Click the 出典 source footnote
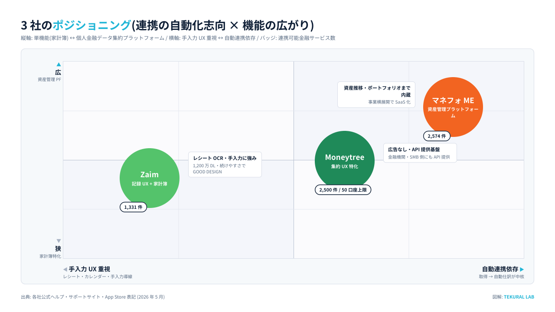 click(93, 297)
